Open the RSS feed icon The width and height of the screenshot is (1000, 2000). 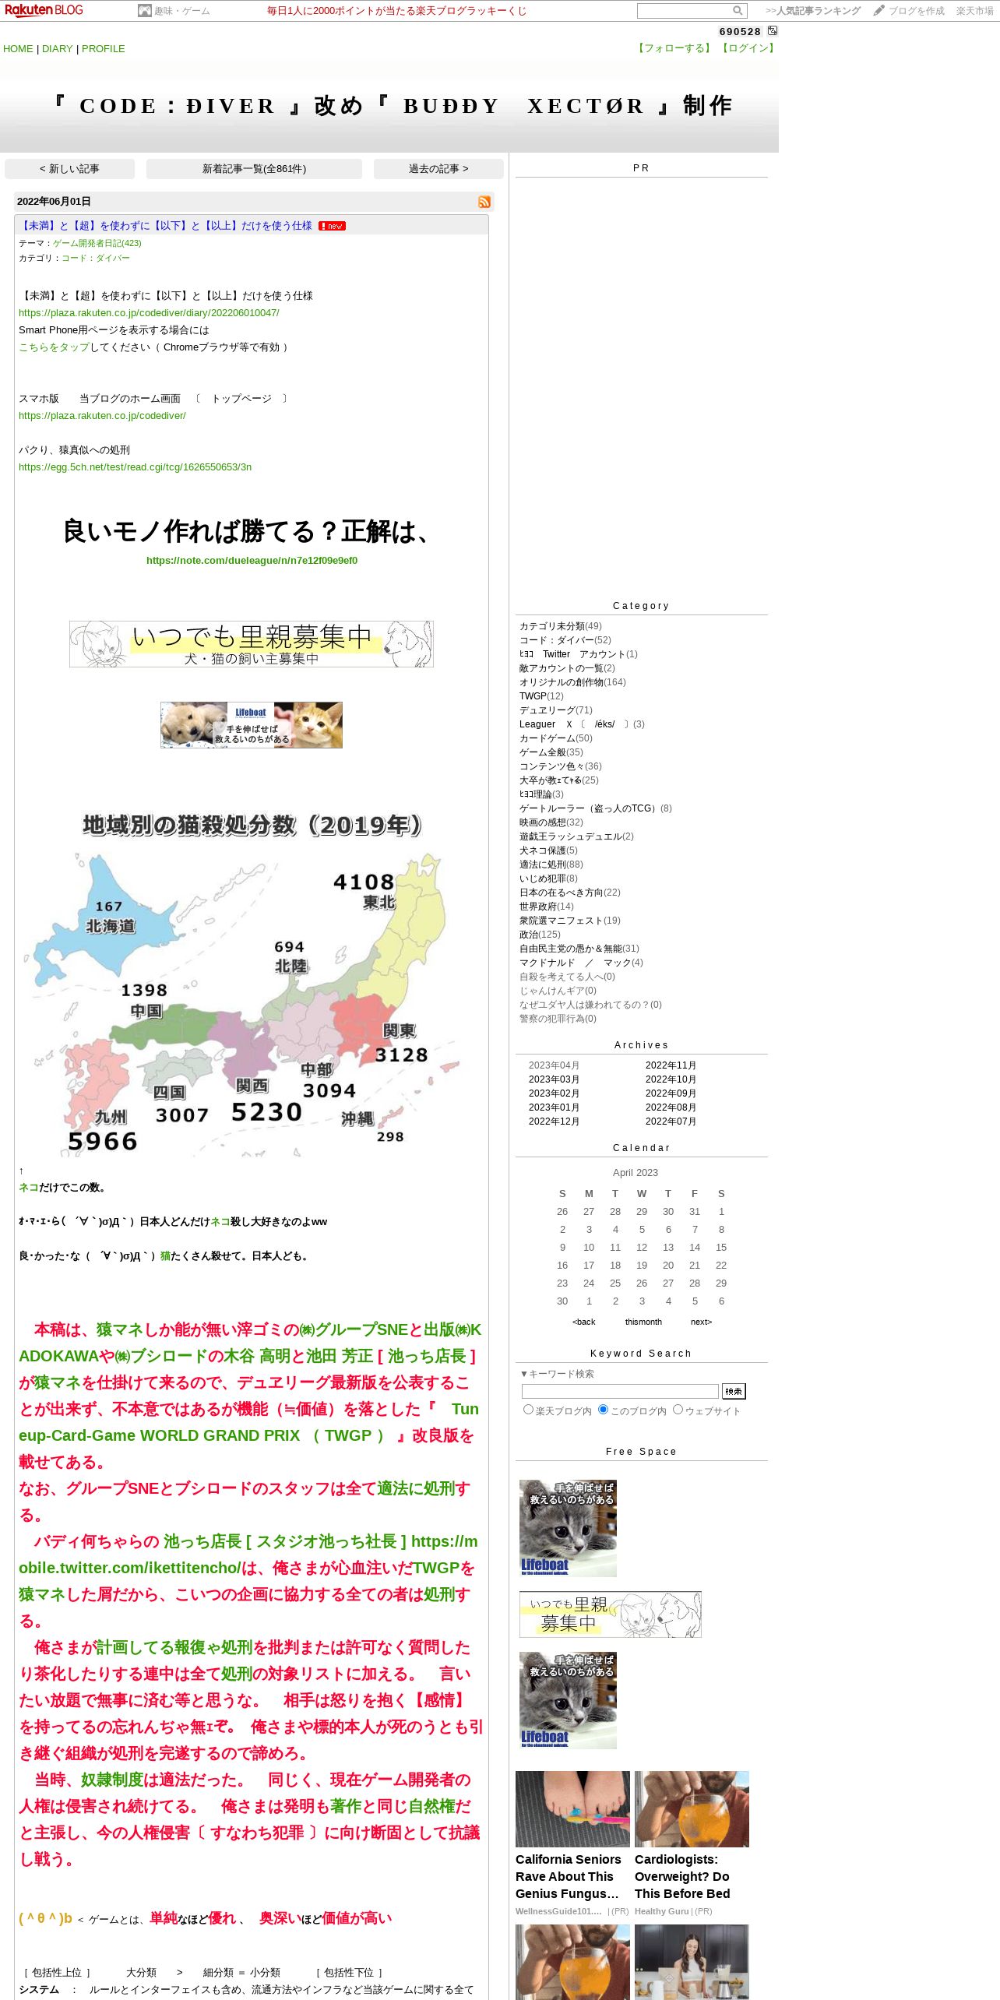[484, 202]
